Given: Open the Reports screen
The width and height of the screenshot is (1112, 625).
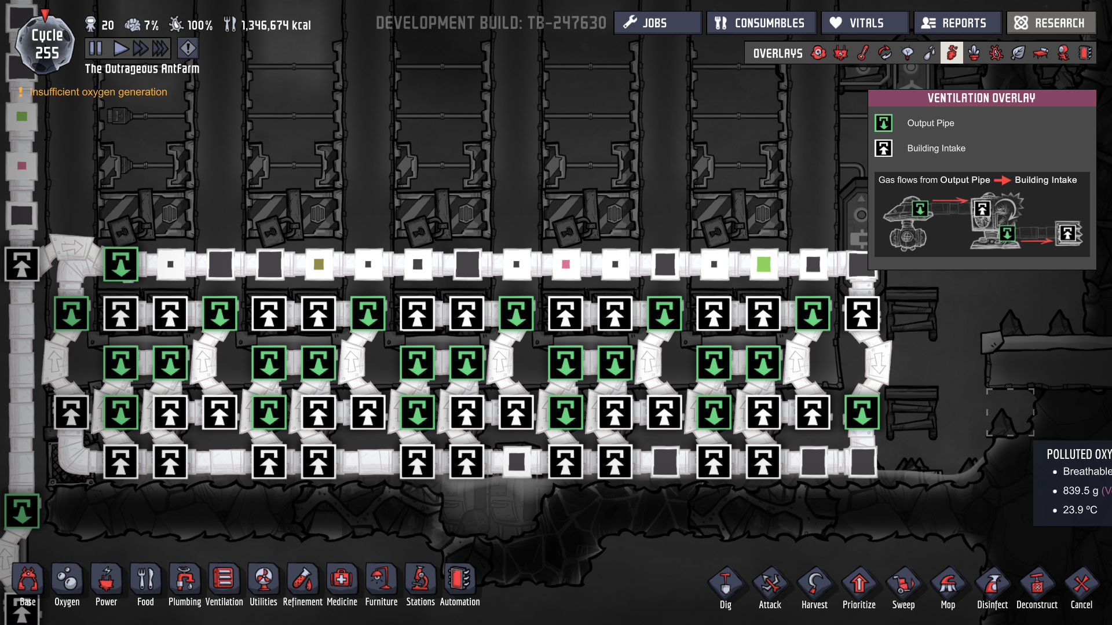Looking at the screenshot, I should (957, 23).
